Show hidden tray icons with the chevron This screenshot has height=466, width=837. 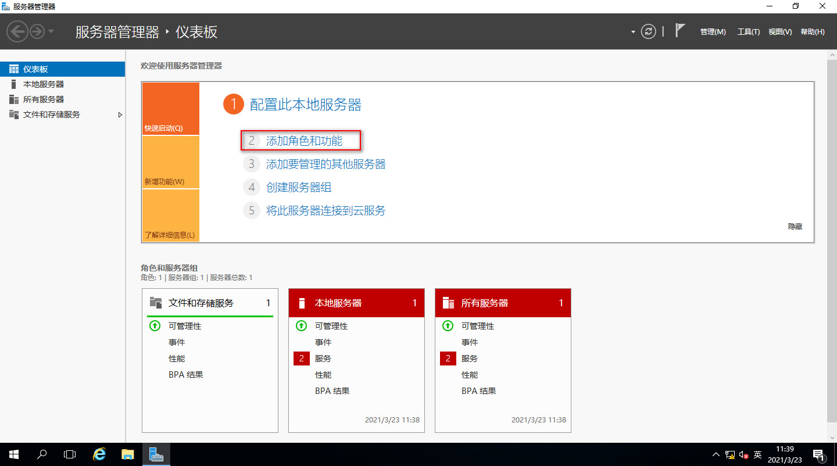[716, 454]
